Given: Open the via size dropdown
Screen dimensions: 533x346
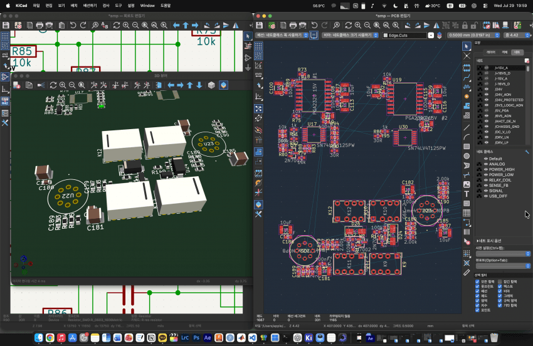Looking at the screenshot, I should [350, 35].
